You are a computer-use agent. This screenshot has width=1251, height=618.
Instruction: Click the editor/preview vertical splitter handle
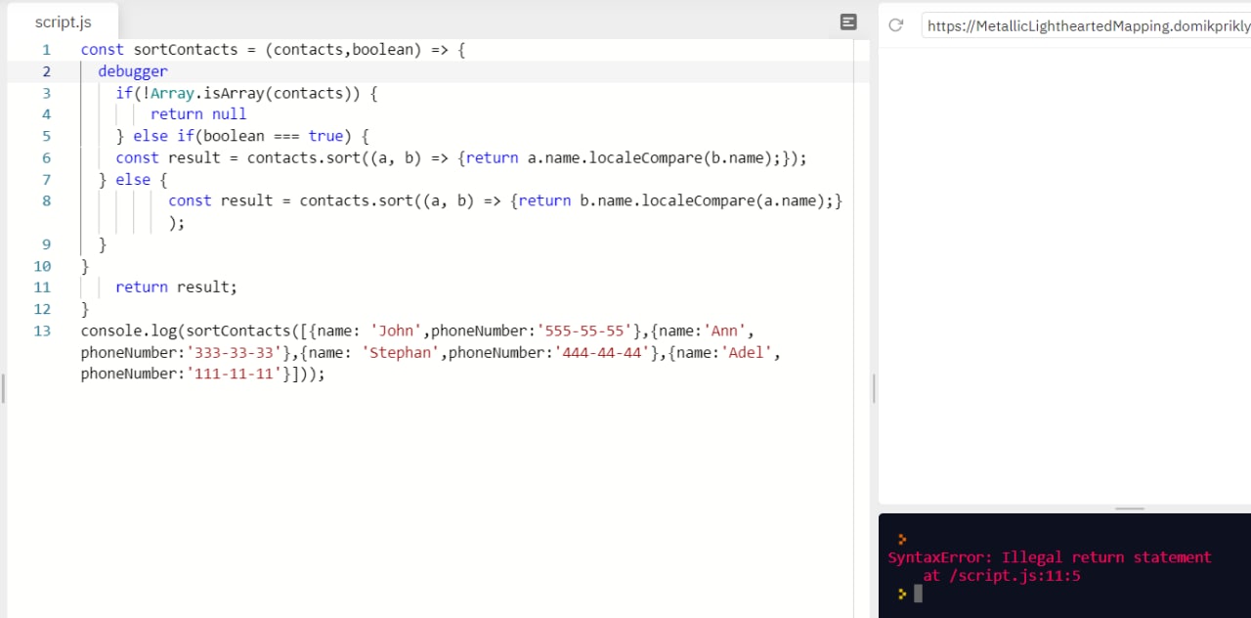pyautogui.click(x=874, y=388)
